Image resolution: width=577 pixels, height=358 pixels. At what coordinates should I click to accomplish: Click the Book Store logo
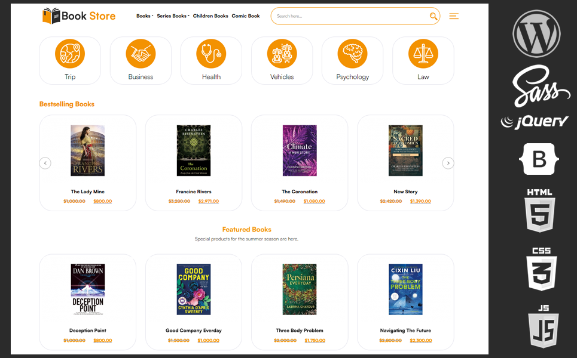(x=79, y=16)
